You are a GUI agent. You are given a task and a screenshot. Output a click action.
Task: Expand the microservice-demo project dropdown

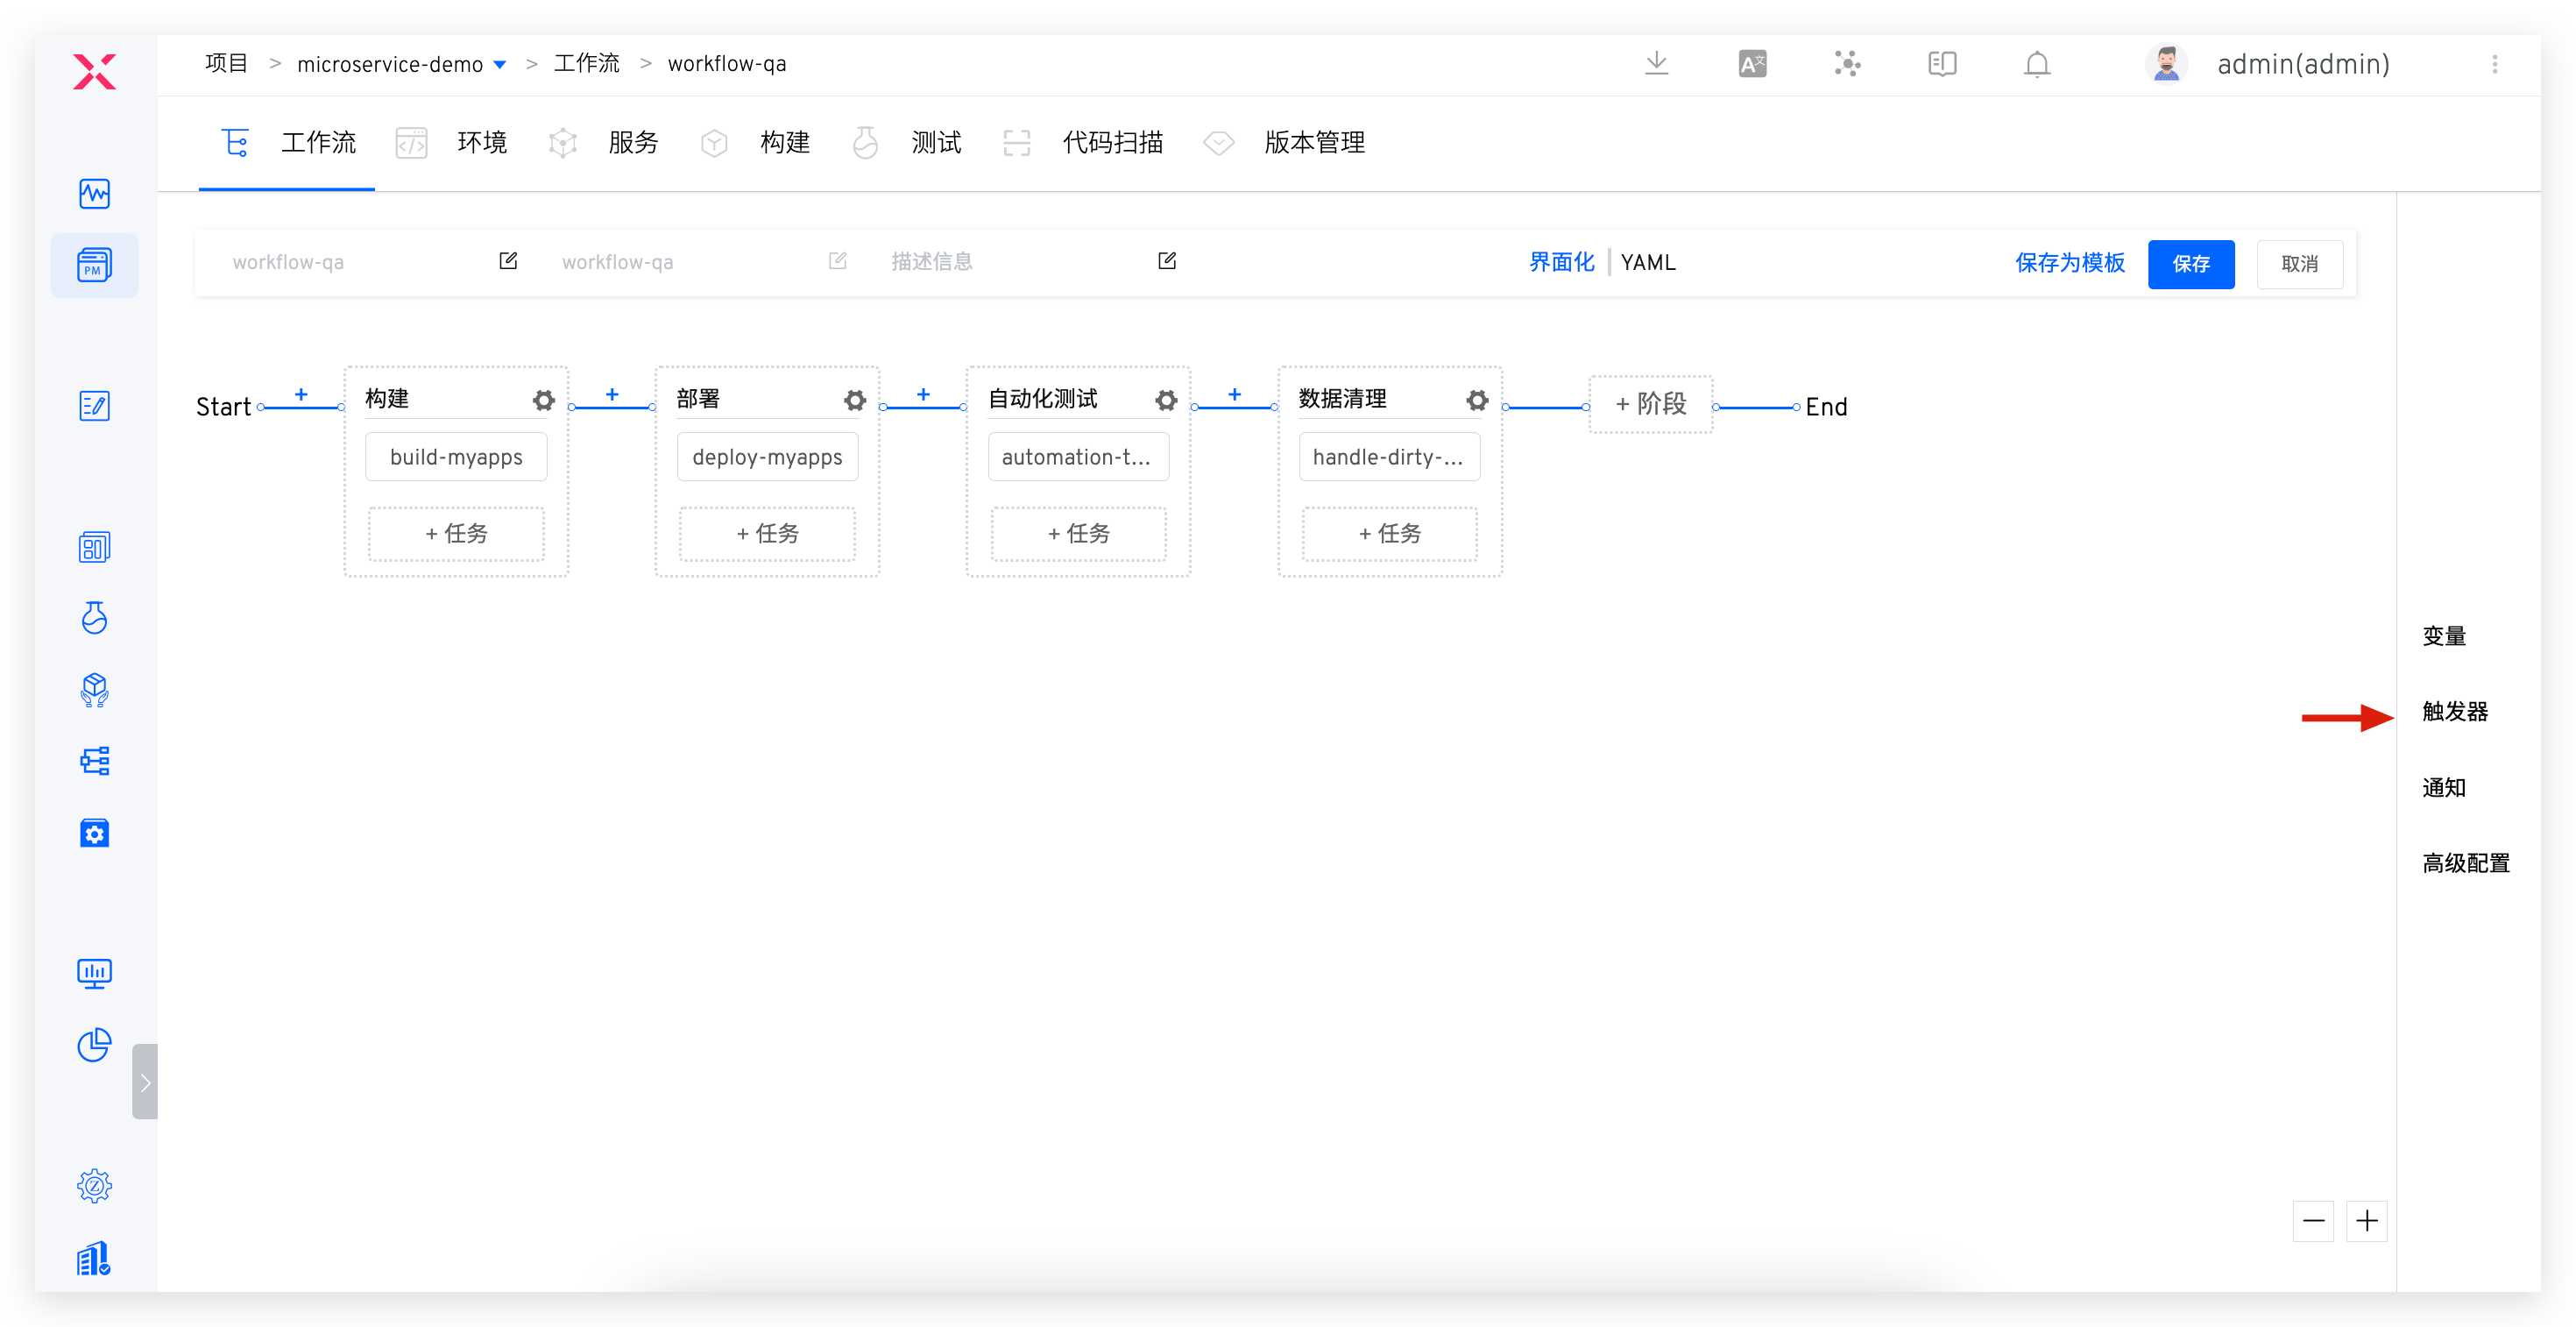[x=500, y=65]
